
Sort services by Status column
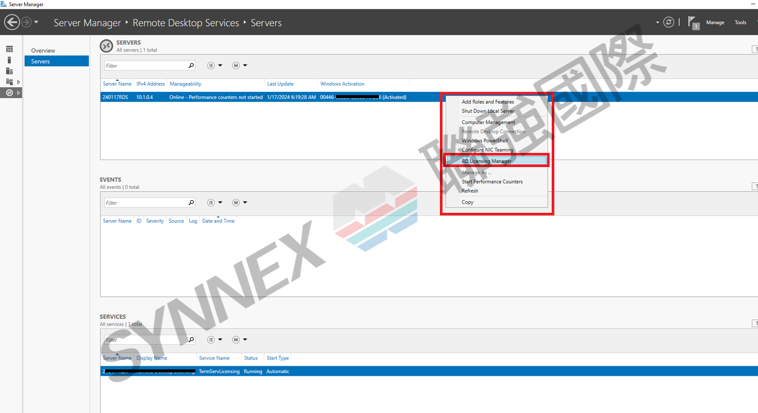(251, 358)
